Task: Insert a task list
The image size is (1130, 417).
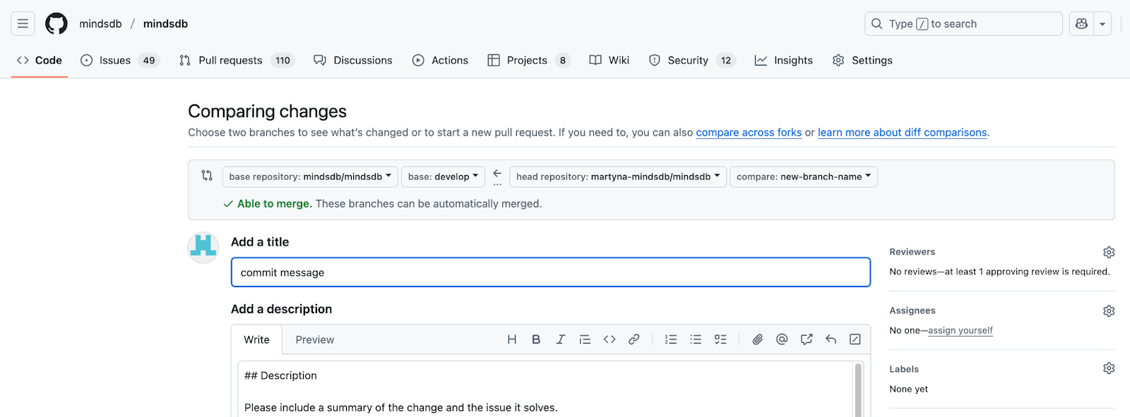Action: [720, 339]
